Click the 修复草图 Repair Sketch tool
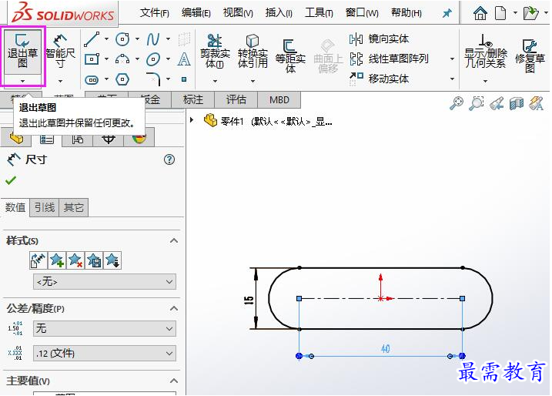This screenshot has width=552, height=396. point(530,55)
